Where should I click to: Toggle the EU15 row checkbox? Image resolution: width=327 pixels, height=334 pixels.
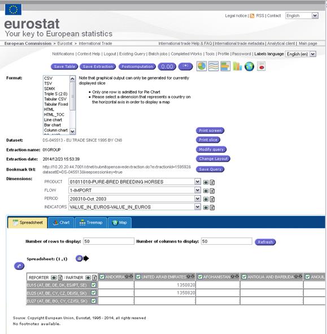(93, 285)
